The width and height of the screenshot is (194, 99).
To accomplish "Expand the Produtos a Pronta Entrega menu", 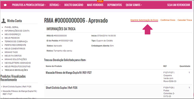I will tap(29, 5).
